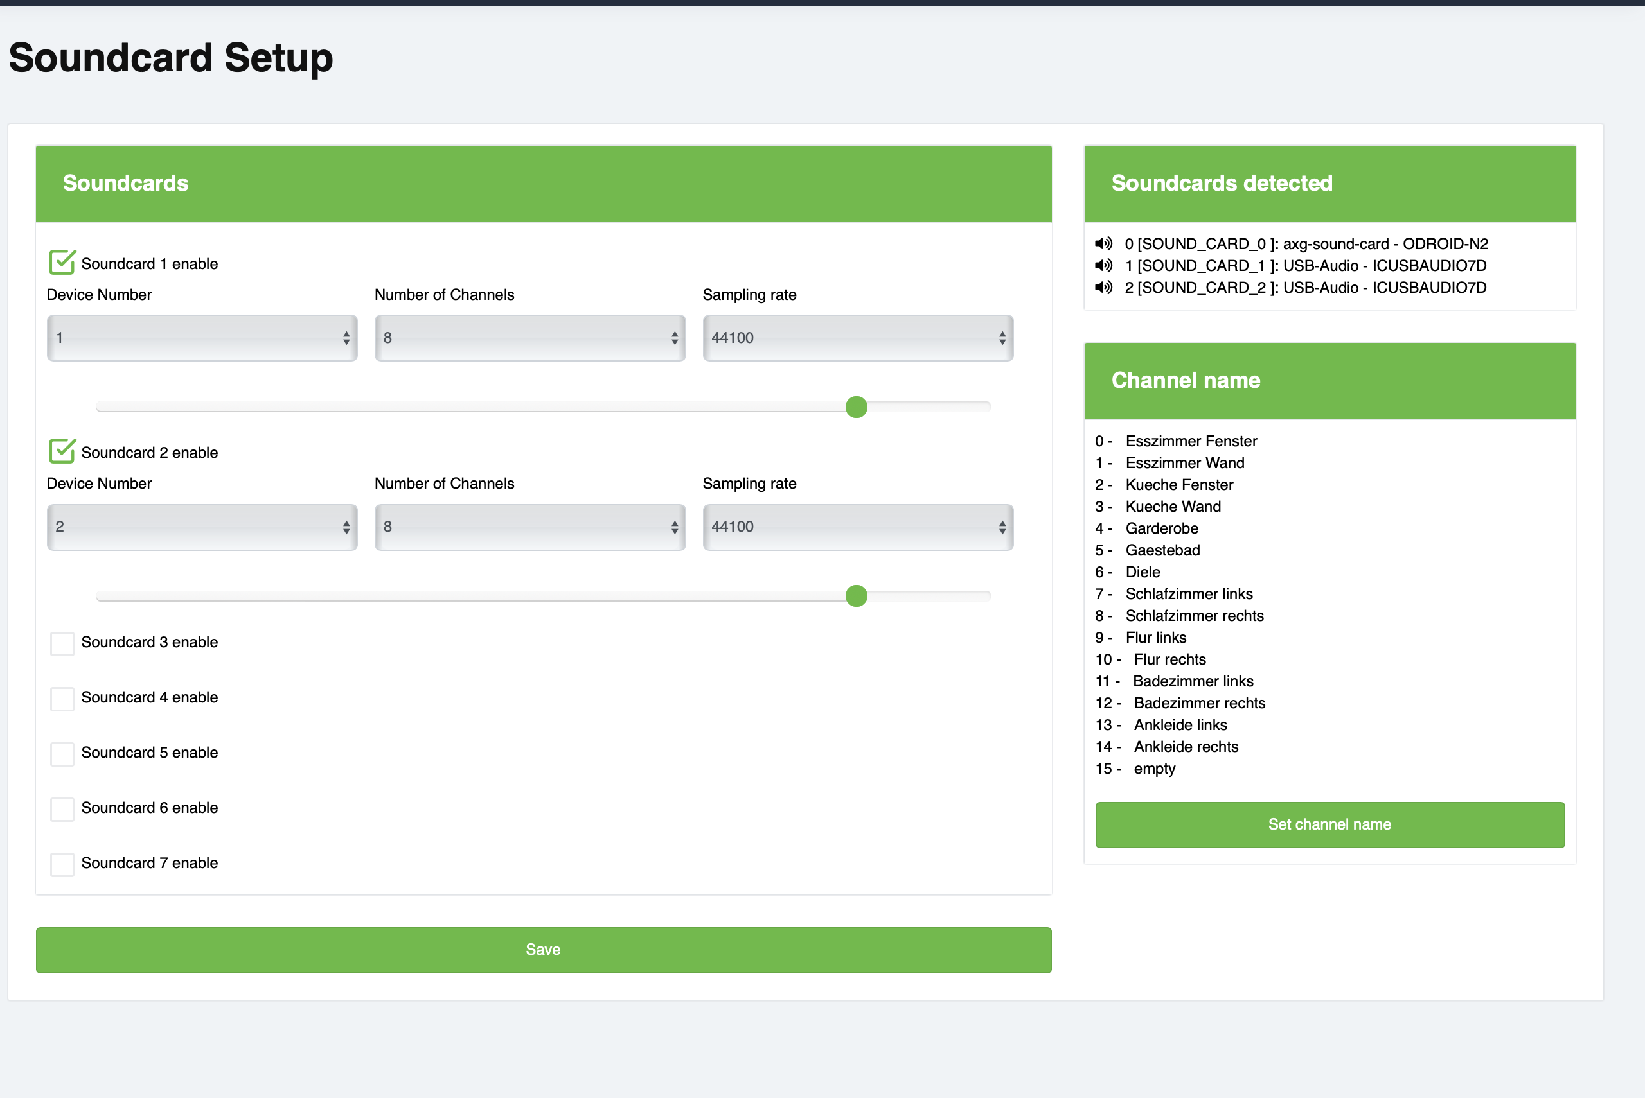Expand Soundcard 2 Sampling rate dropdown
1645x1098 pixels.
coord(858,527)
